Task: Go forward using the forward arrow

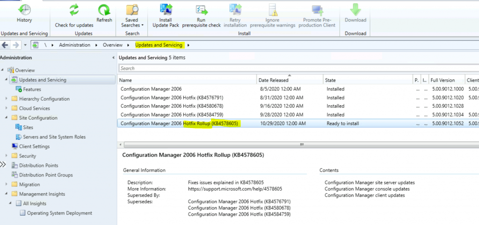Action: pyautogui.click(x=15, y=45)
